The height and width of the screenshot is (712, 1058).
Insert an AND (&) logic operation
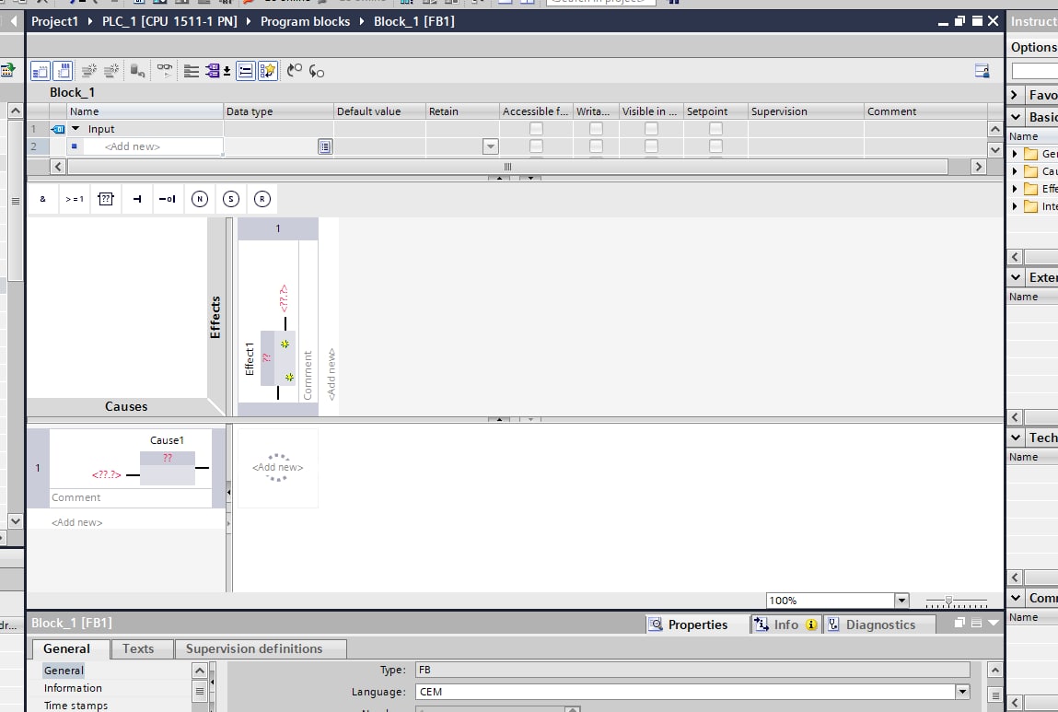click(x=43, y=199)
